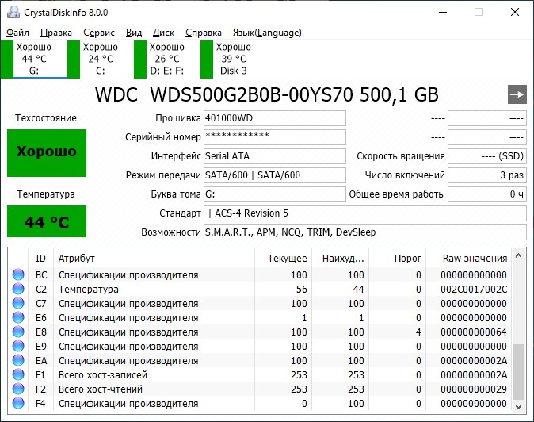Click the blue status orb for Температура row

(x=18, y=290)
